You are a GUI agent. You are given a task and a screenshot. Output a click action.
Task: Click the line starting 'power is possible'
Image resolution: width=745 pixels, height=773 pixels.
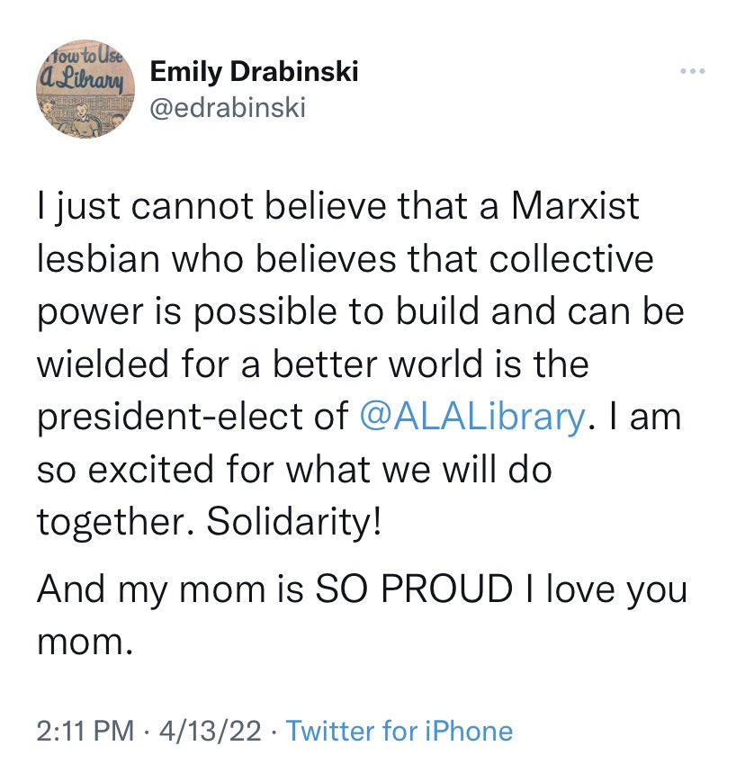[x=361, y=311]
